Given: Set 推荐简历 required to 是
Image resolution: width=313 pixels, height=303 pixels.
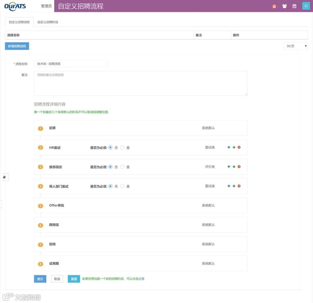Looking at the screenshot, I should point(122,167).
